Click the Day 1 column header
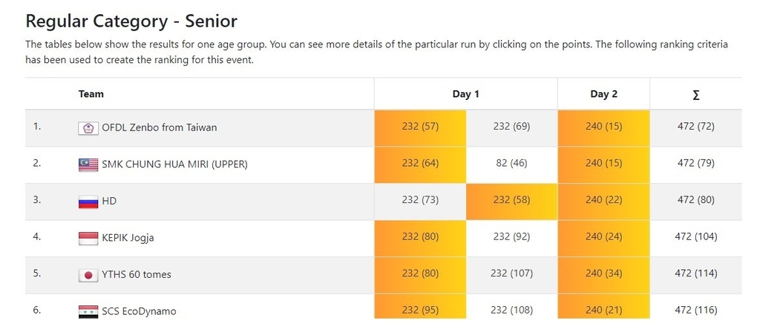The width and height of the screenshot is (760, 332). (466, 94)
